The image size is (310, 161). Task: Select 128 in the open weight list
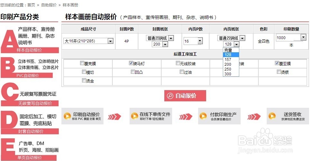[x=231, y=55]
